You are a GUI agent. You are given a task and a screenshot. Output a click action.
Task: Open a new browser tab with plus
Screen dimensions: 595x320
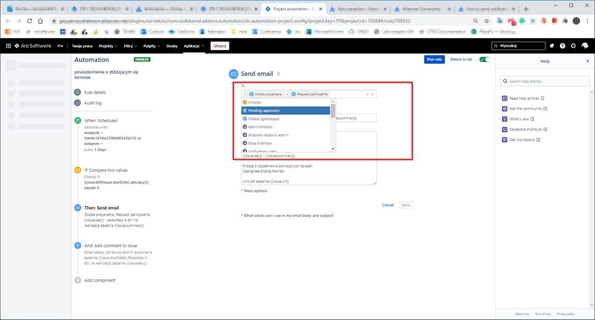click(x=526, y=9)
